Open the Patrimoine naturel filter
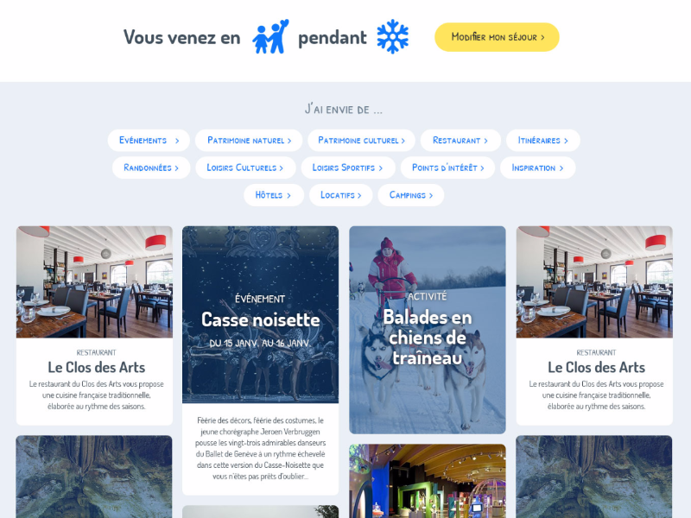The height and width of the screenshot is (518, 691). [249, 141]
